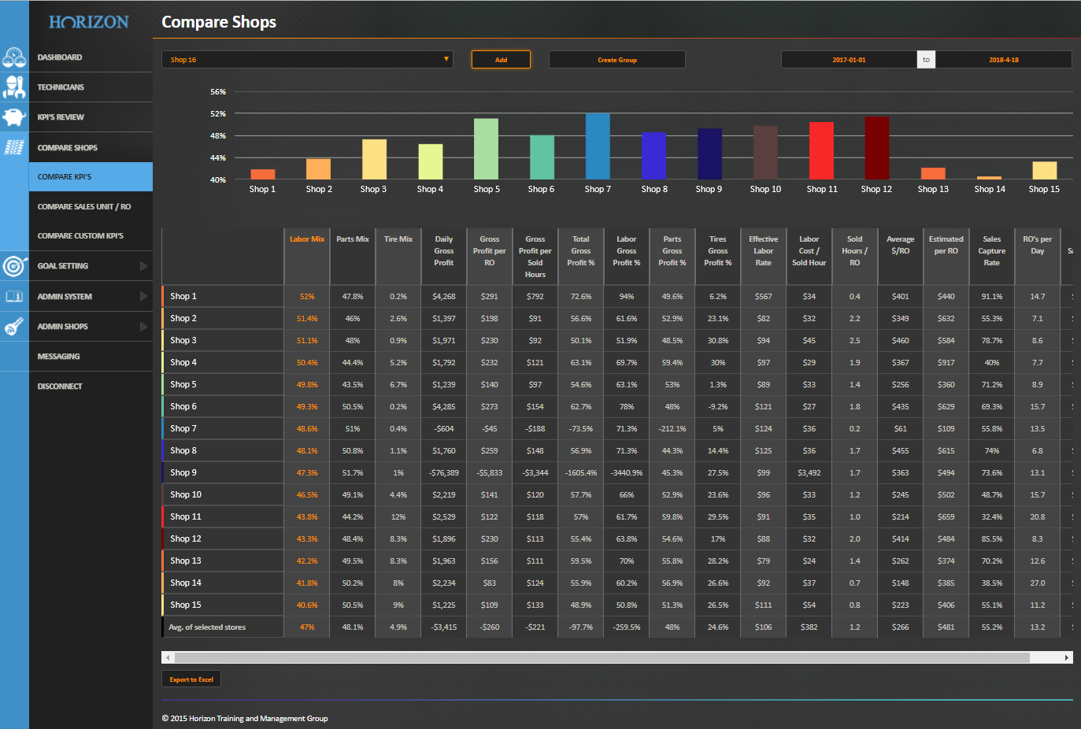Click the Shop 5 light green chart bar
Screen dimensions: 1081x729
coord(486,149)
